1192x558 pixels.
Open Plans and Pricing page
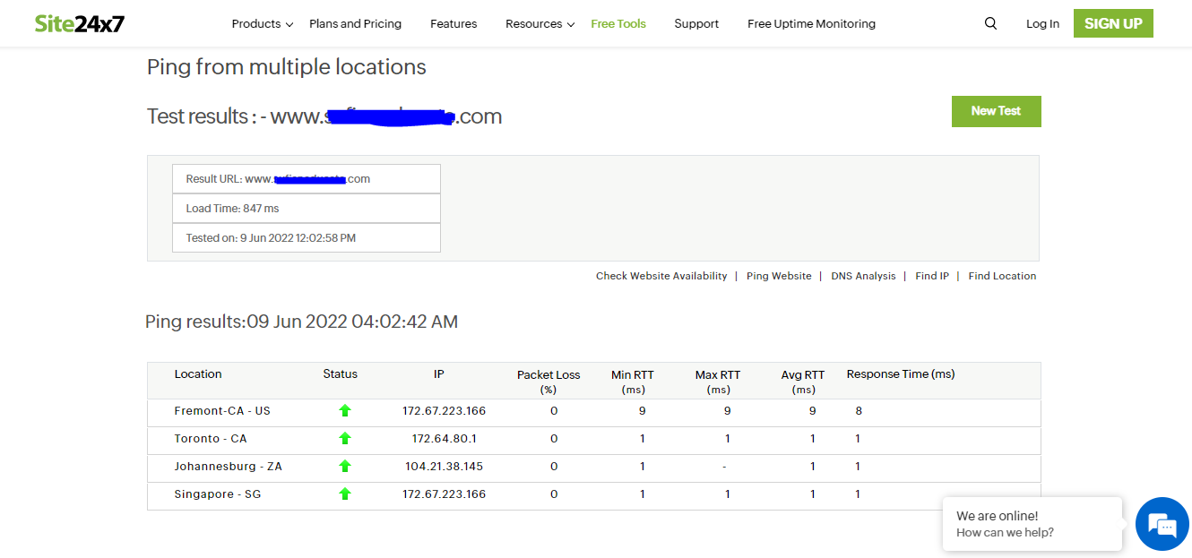point(355,24)
